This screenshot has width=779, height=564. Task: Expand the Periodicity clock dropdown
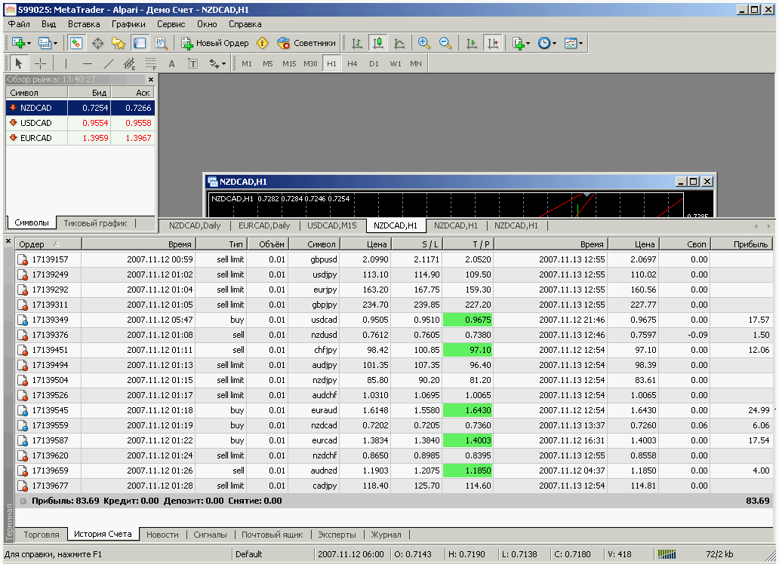pyautogui.click(x=555, y=43)
